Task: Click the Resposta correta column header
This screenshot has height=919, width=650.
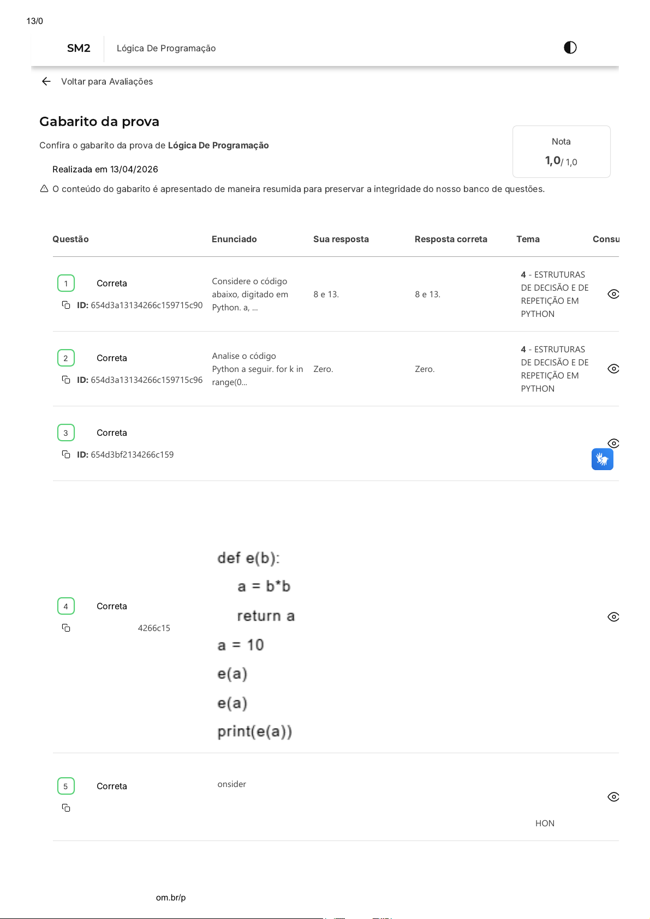Action: tap(451, 239)
